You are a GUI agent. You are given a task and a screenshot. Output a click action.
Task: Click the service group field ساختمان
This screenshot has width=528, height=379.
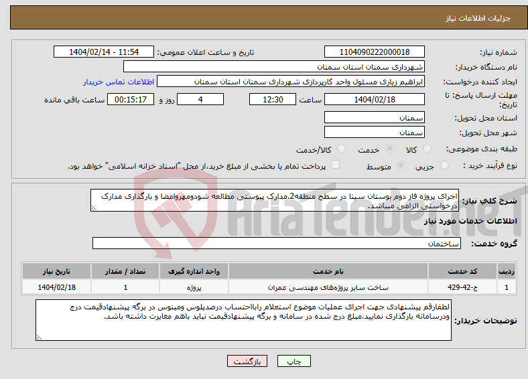point(277,243)
